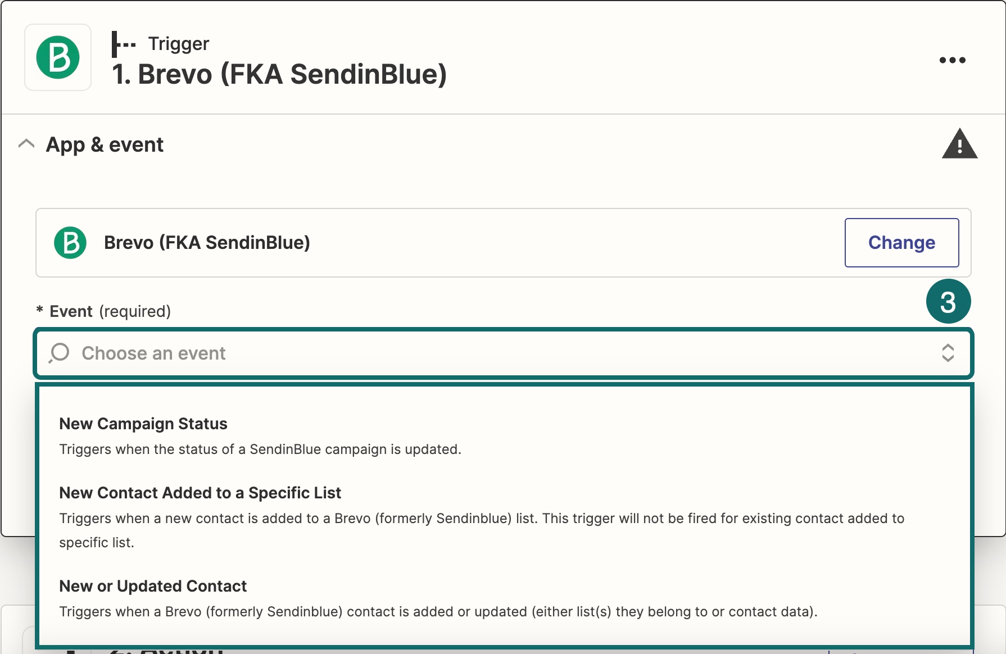
Task: Open the three-dot more options menu
Action: click(x=952, y=60)
